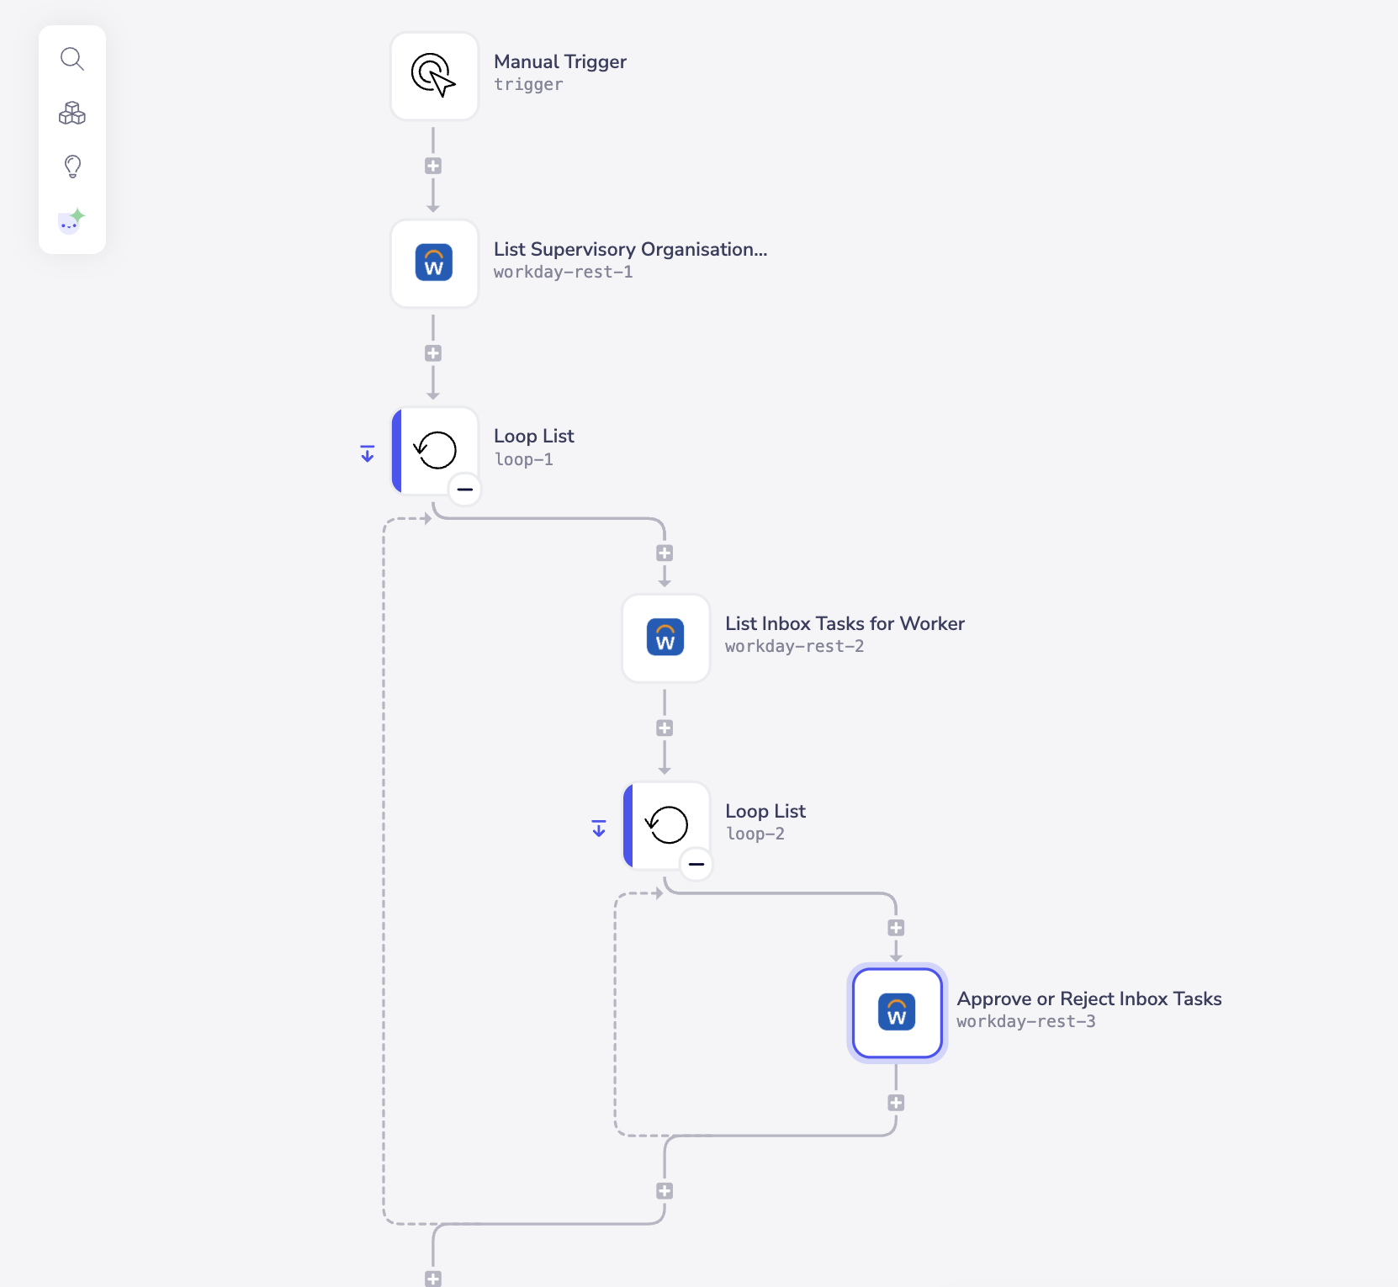Select the Approve or Reject Inbox Tasks node

click(x=897, y=1012)
